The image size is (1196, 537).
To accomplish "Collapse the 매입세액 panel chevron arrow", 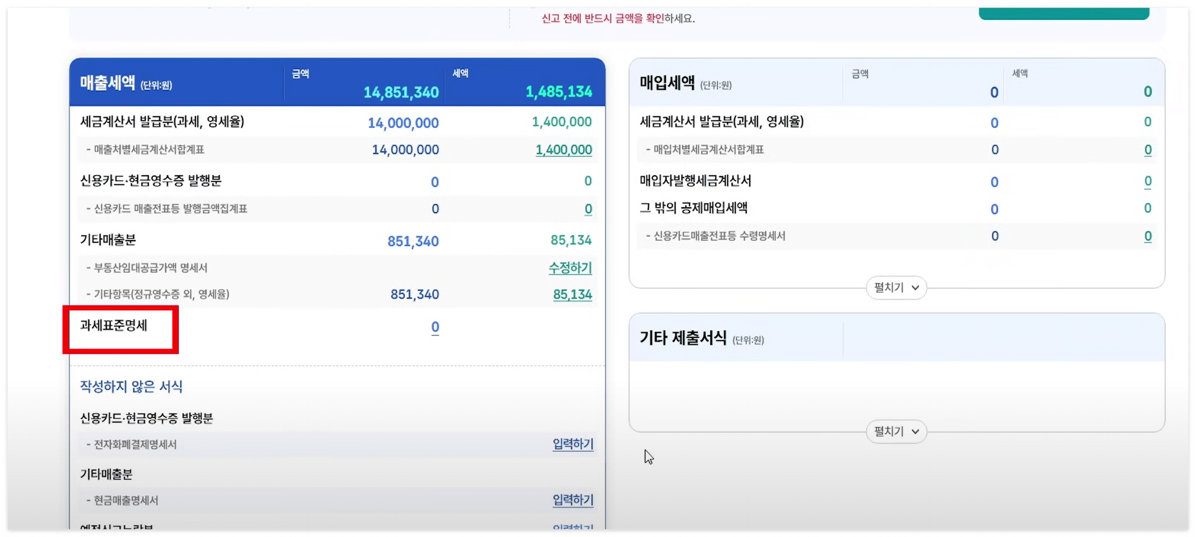I will click(916, 287).
